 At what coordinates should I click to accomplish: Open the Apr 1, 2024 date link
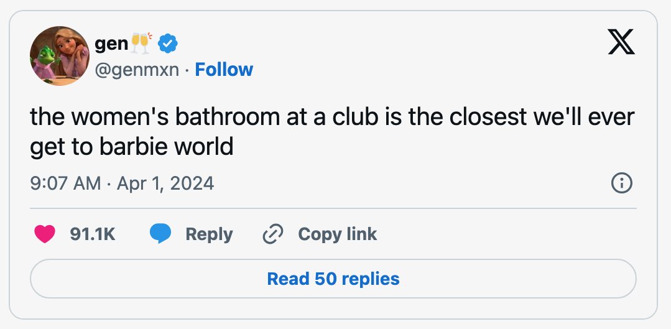pos(165,183)
